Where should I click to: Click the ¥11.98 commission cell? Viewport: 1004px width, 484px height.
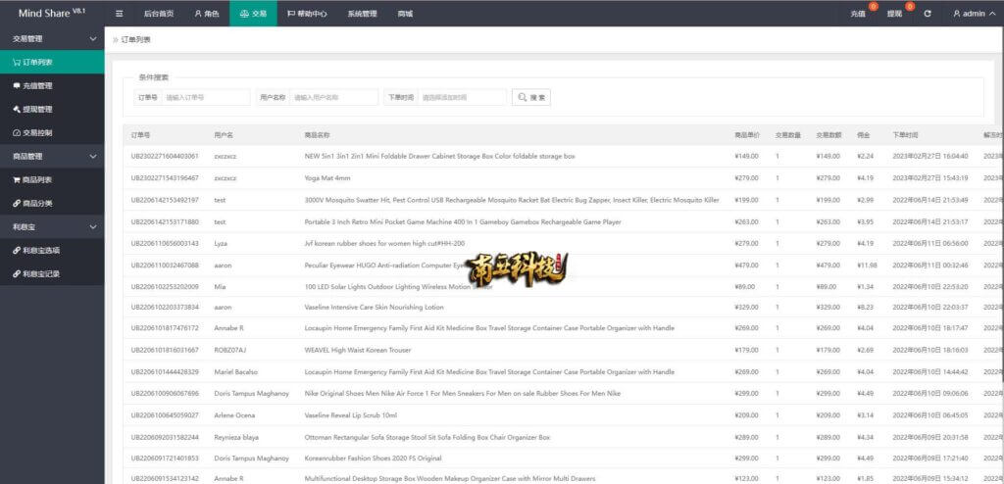867,266
